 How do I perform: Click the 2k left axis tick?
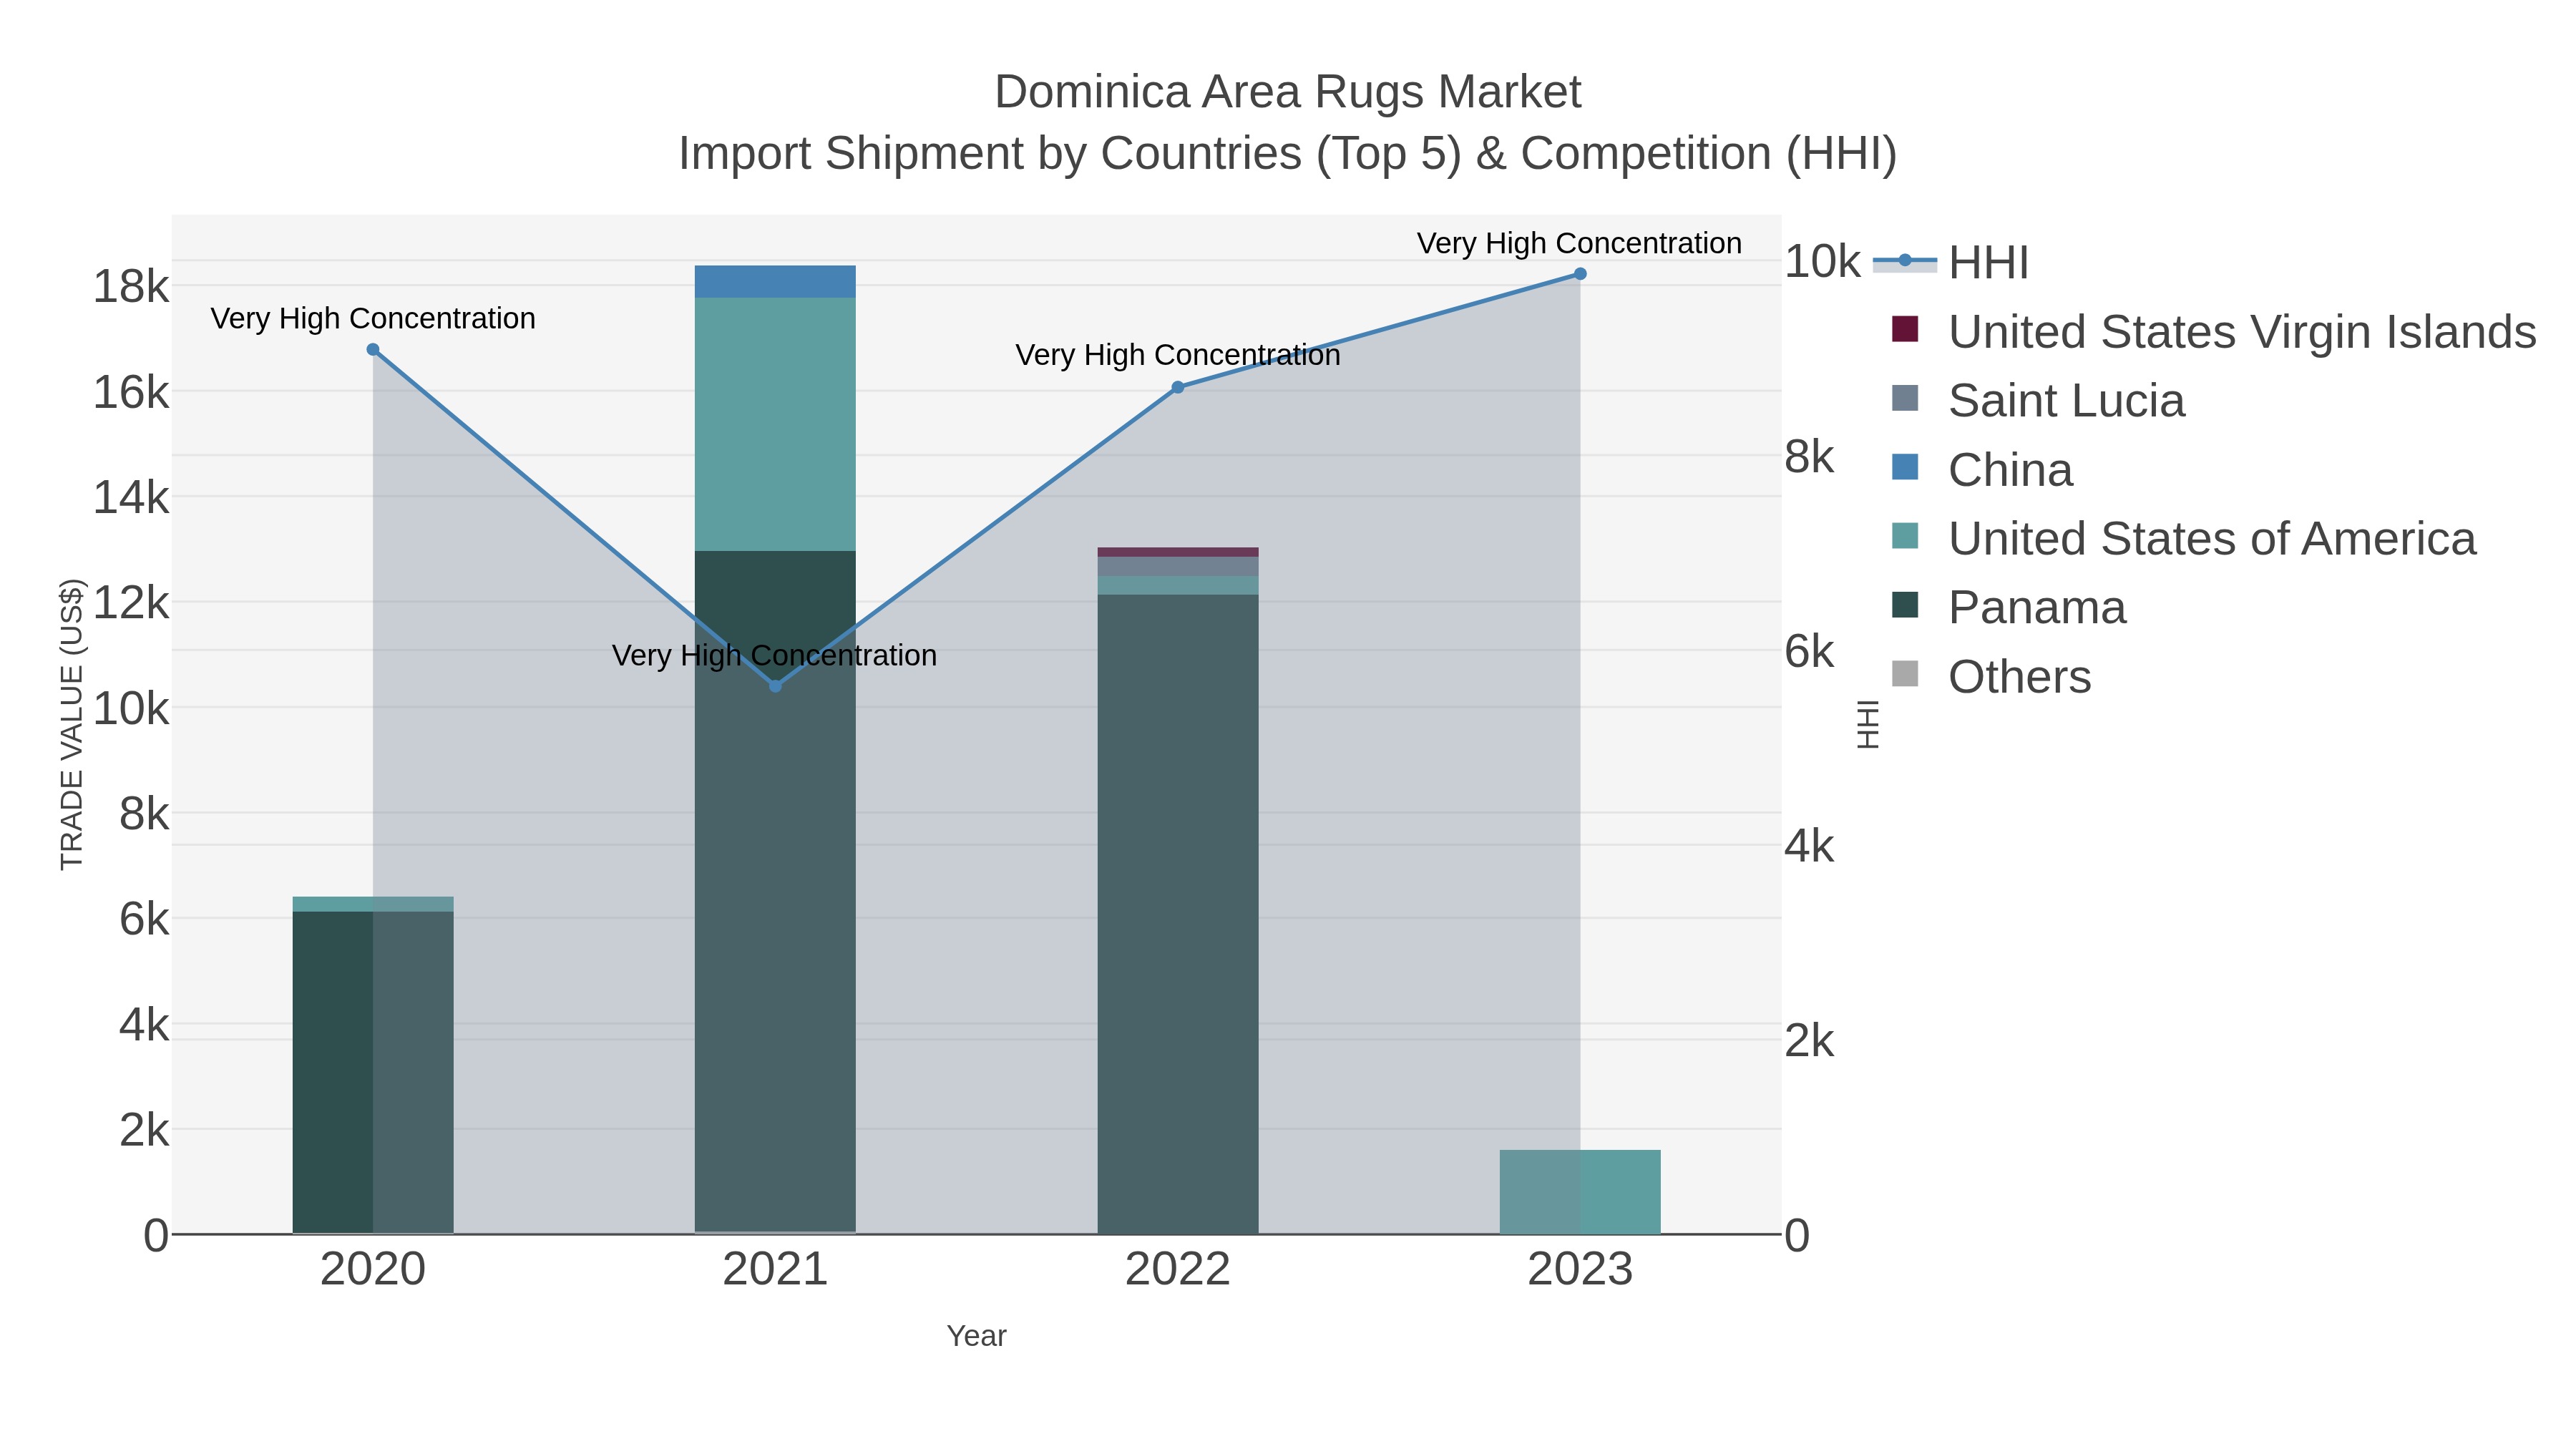coord(144,1130)
